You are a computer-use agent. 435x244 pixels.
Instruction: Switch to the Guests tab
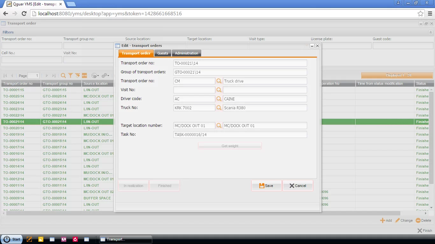click(162, 53)
